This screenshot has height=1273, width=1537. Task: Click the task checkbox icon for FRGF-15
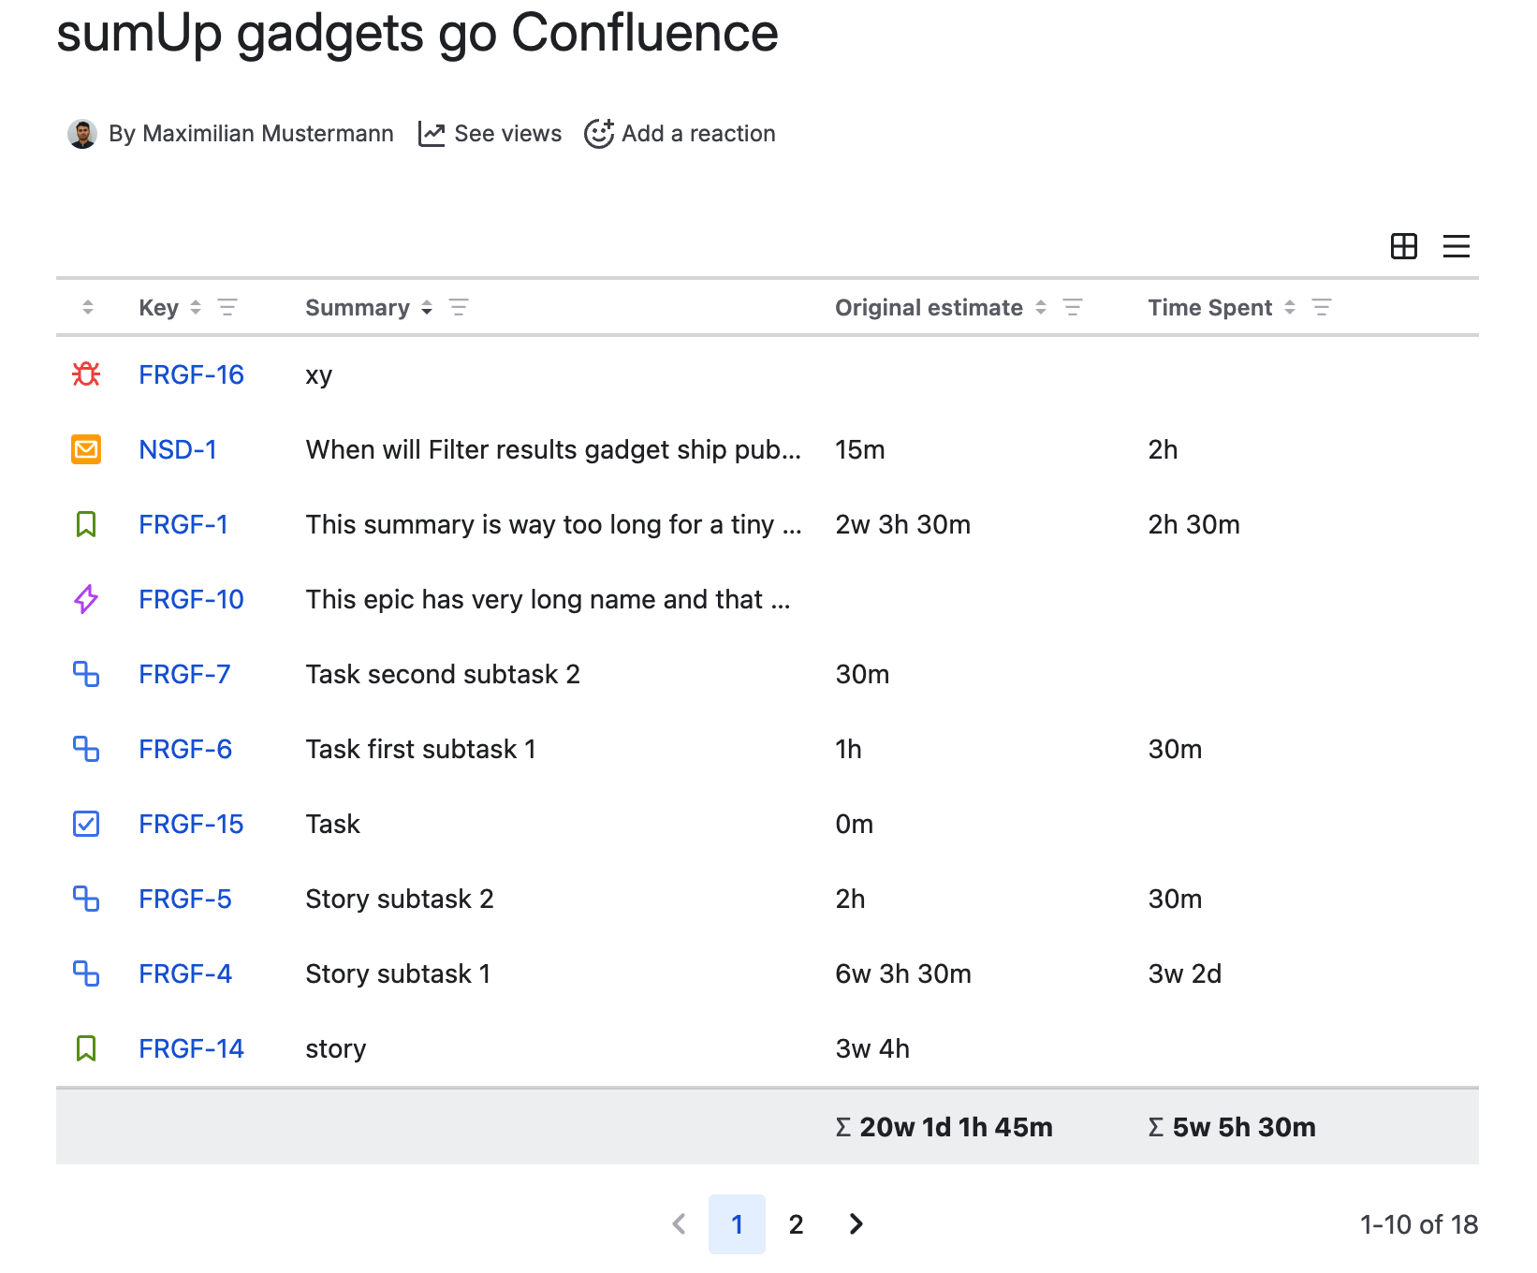[86, 824]
